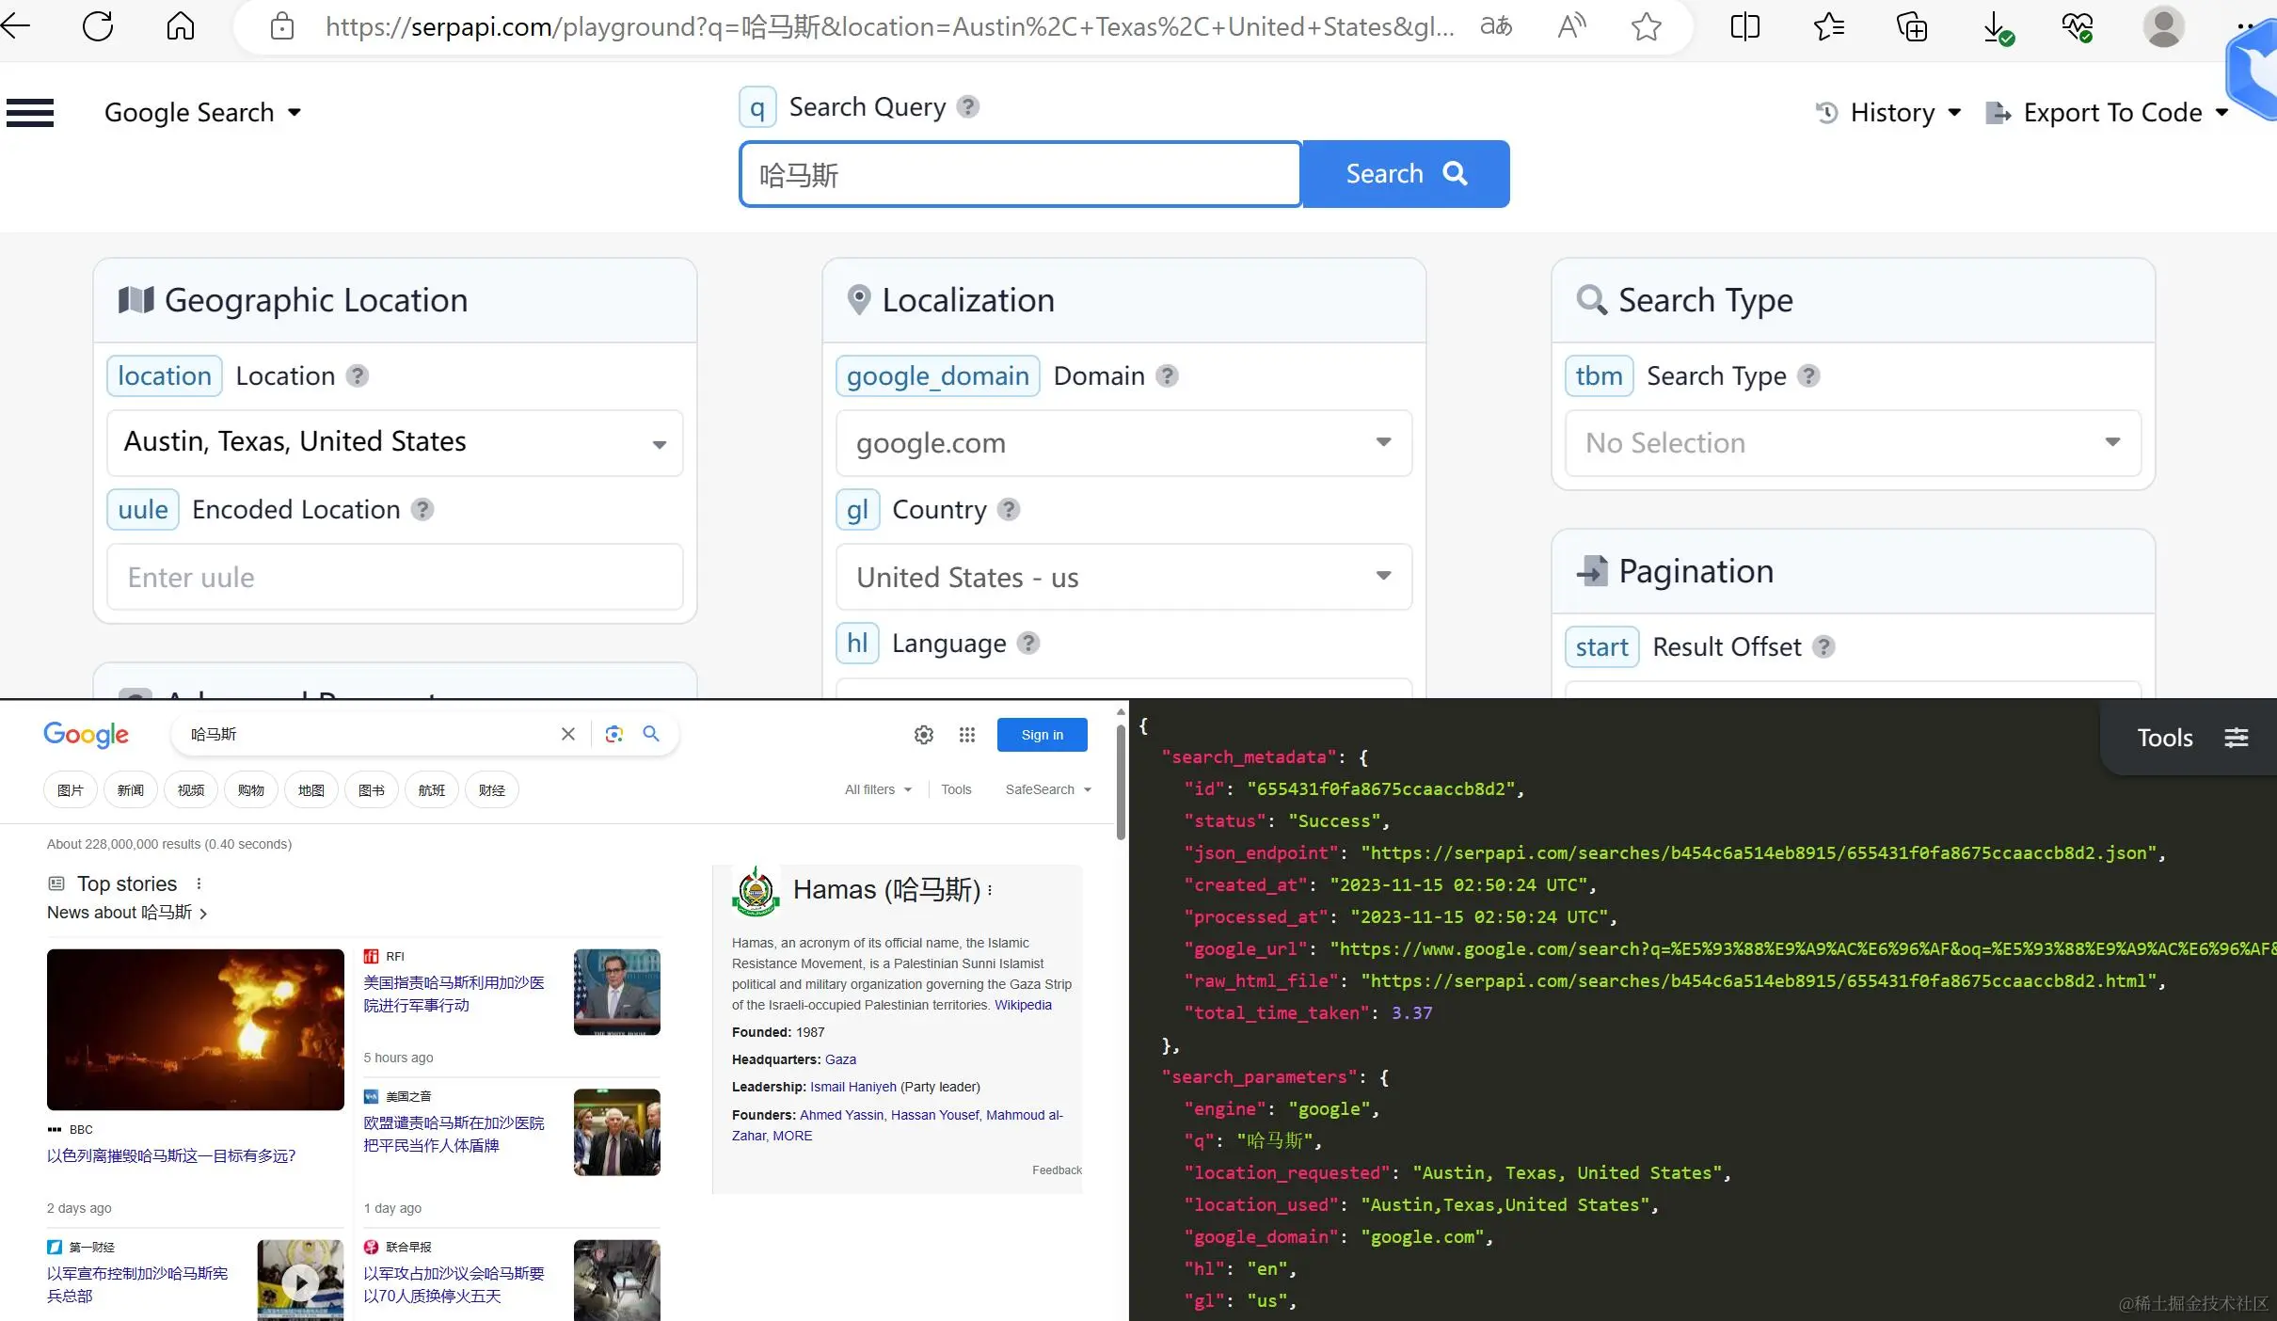Open the translate page icon

click(1496, 25)
